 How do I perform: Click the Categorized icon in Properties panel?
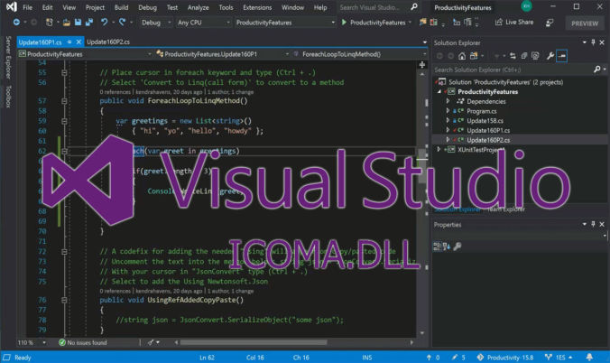(x=438, y=246)
